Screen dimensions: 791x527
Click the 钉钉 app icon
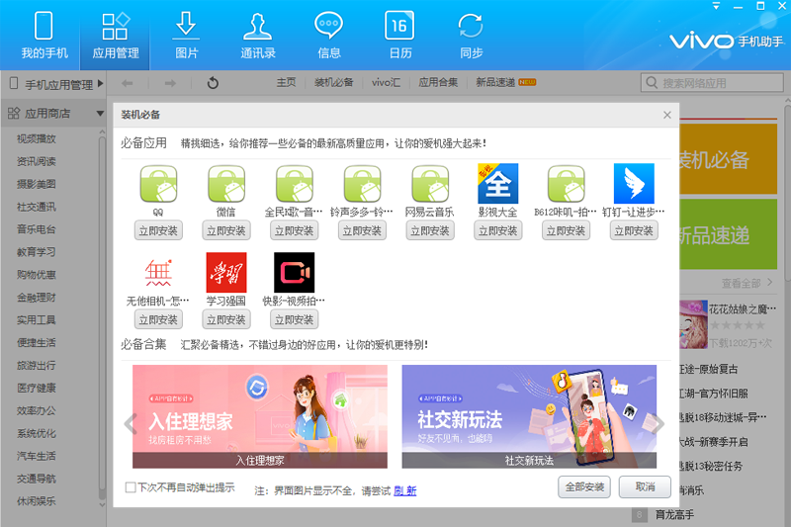coord(634,184)
